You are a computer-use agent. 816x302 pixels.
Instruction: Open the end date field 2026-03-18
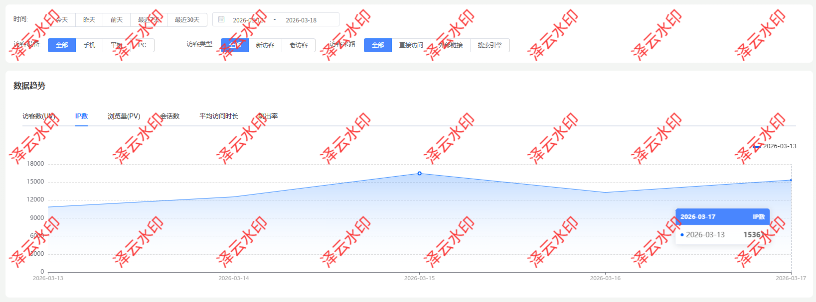click(x=301, y=20)
